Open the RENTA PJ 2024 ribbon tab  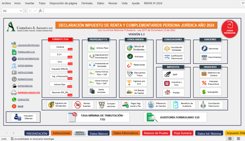click(153, 3)
